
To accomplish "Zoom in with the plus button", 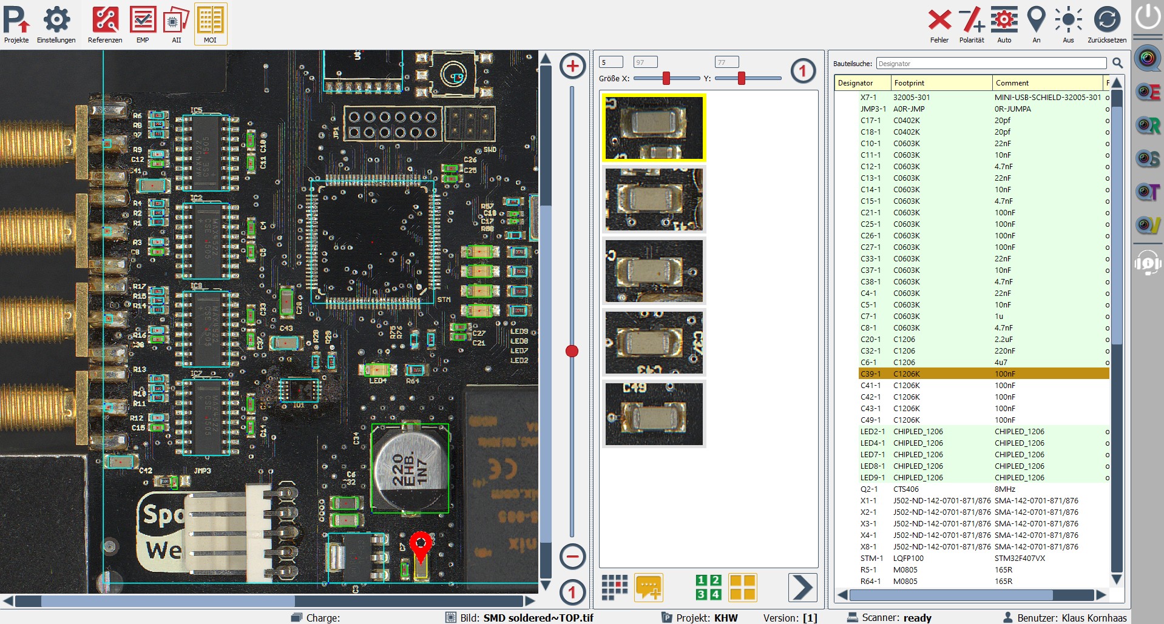I will pos(572,66).
